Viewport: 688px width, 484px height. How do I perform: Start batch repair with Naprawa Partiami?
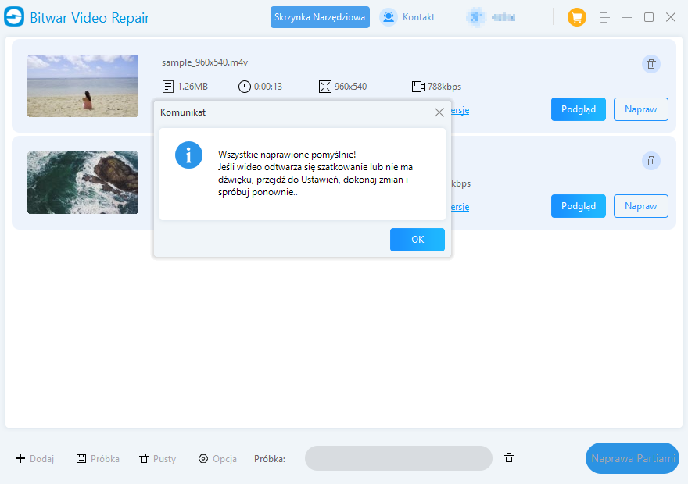point(632,458)
